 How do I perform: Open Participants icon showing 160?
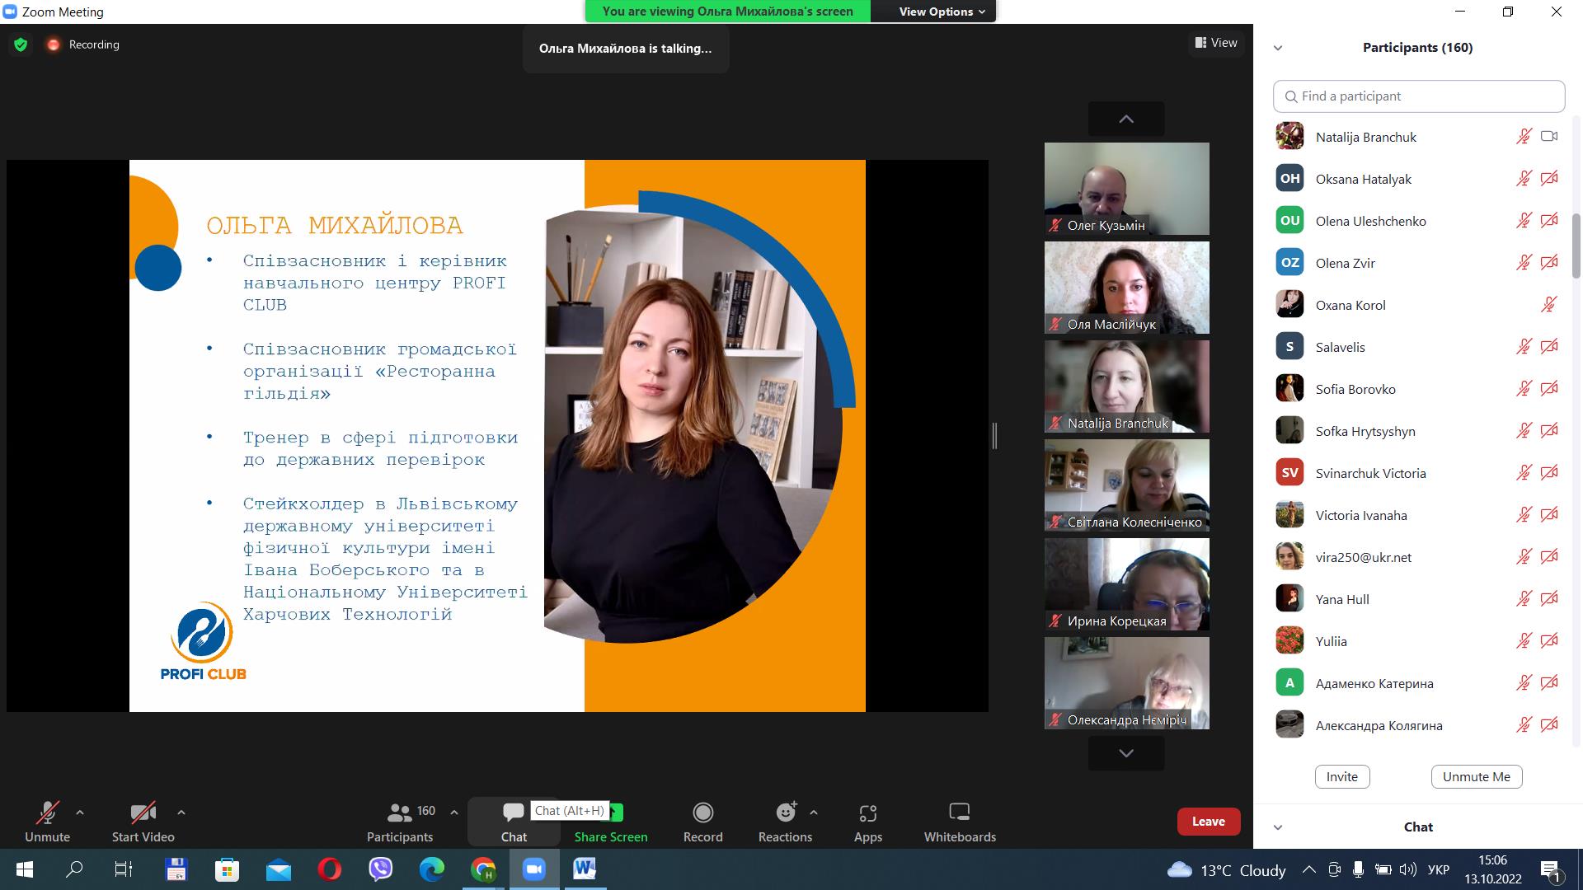click(x=400, y=813)
